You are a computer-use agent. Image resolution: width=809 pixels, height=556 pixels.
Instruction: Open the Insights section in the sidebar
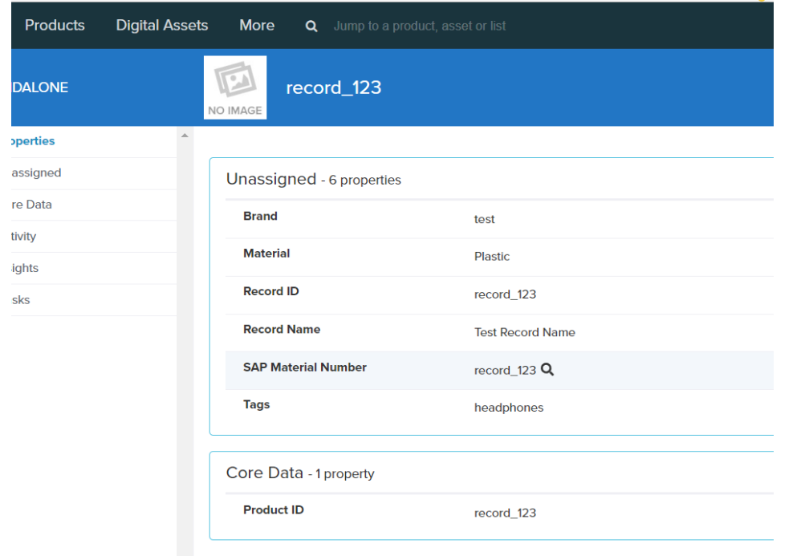click(25, 268)
